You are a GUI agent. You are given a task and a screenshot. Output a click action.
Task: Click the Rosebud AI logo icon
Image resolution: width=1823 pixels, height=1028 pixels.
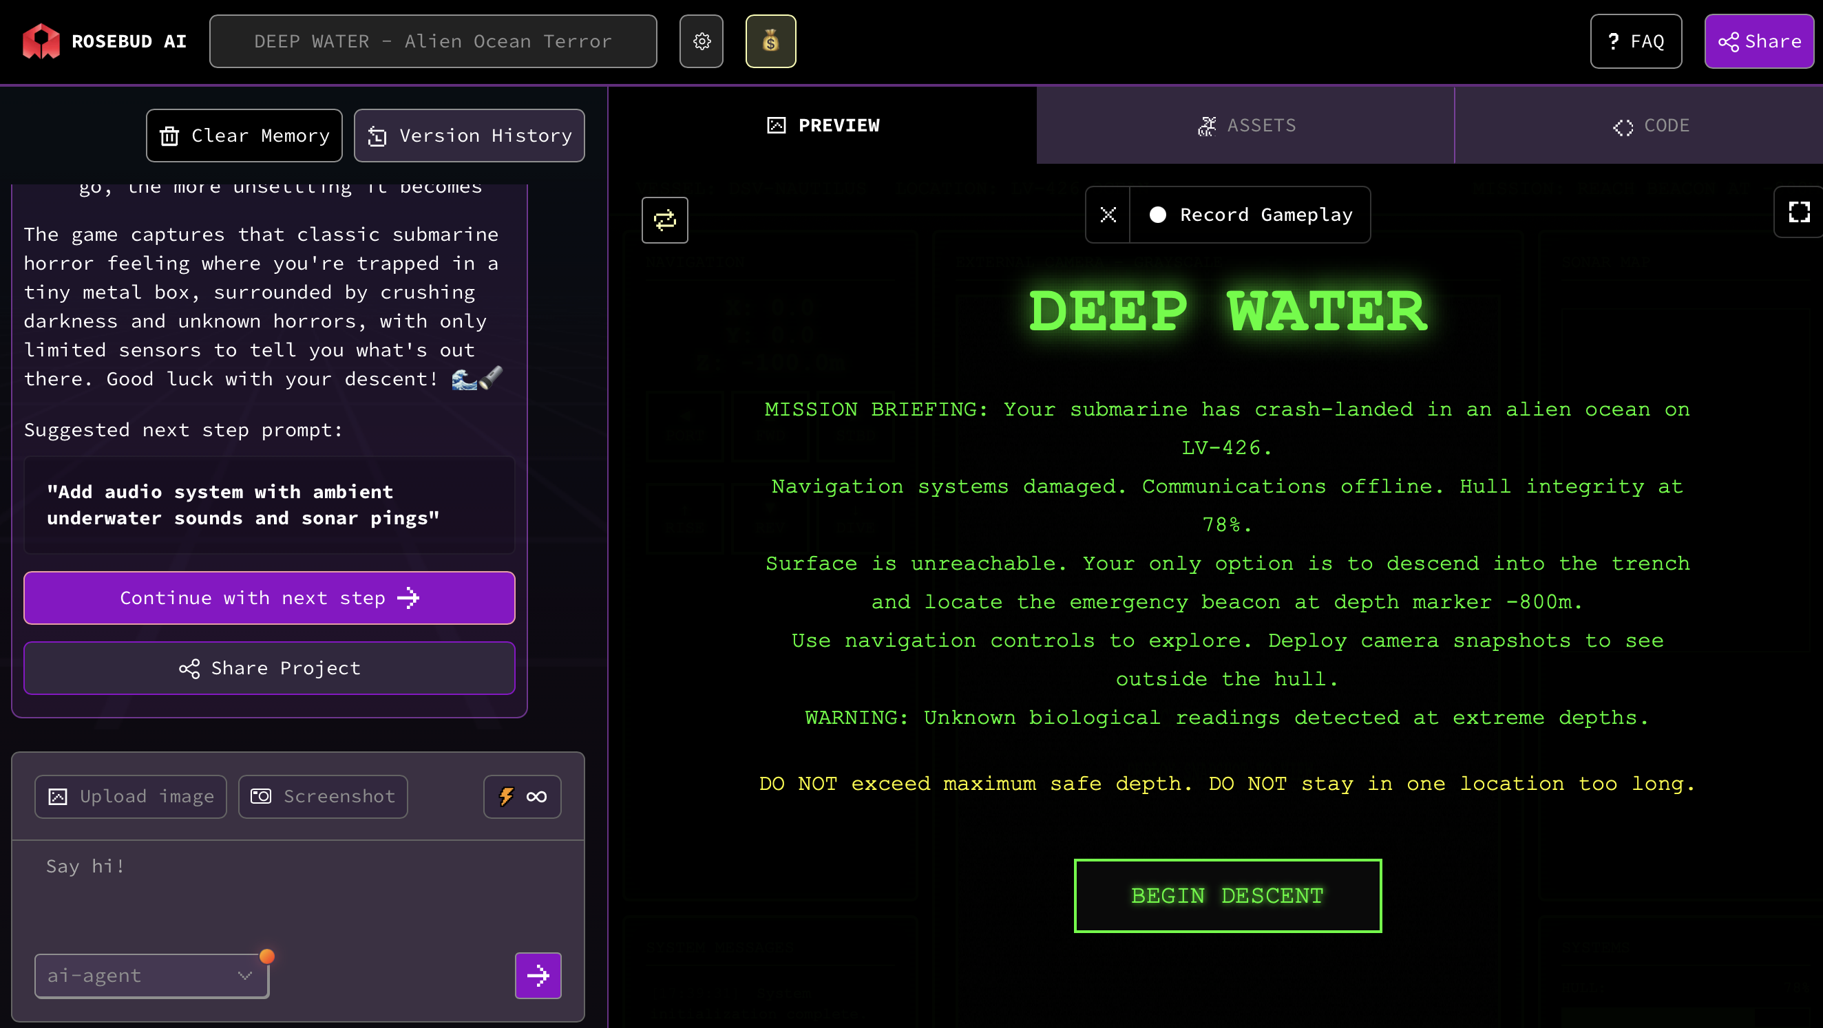[x=41, y=41]
